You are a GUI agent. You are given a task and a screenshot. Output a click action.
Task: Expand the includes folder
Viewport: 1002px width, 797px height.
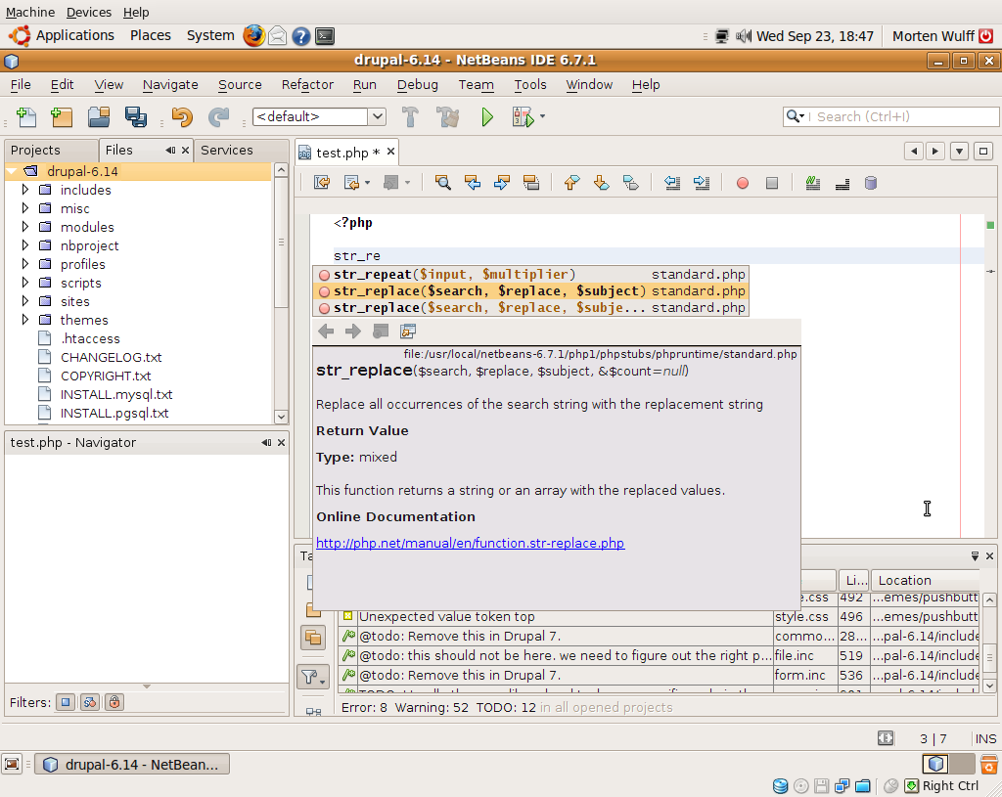(24, 190)
